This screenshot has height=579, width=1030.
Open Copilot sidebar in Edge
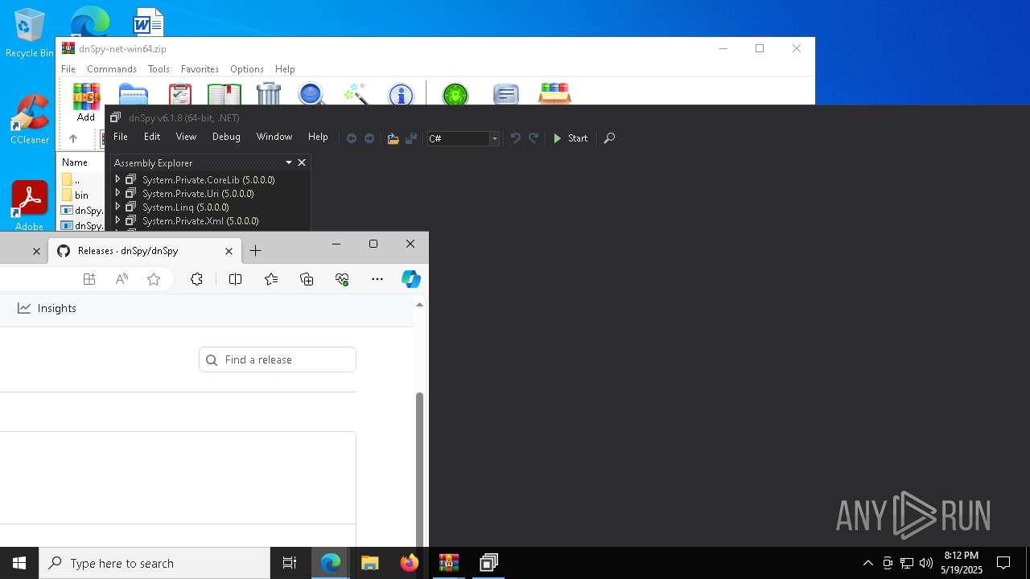(411, 279)
